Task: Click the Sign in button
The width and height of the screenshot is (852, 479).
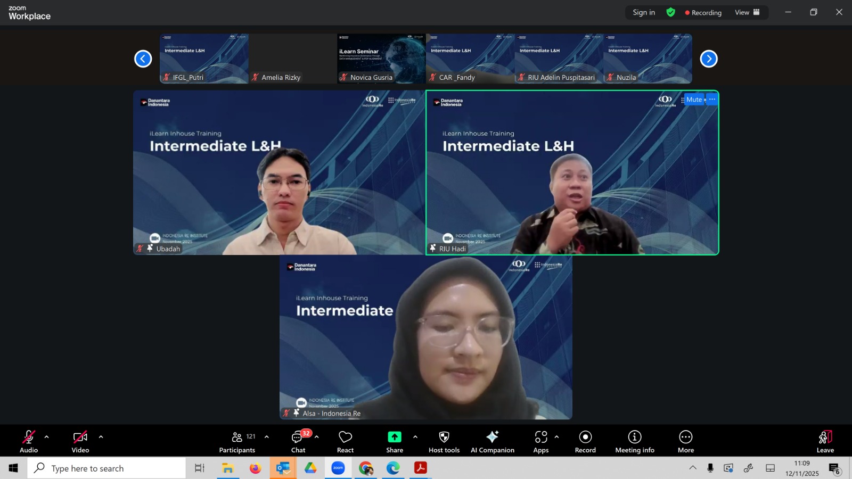Action: [x=644, y=12]
